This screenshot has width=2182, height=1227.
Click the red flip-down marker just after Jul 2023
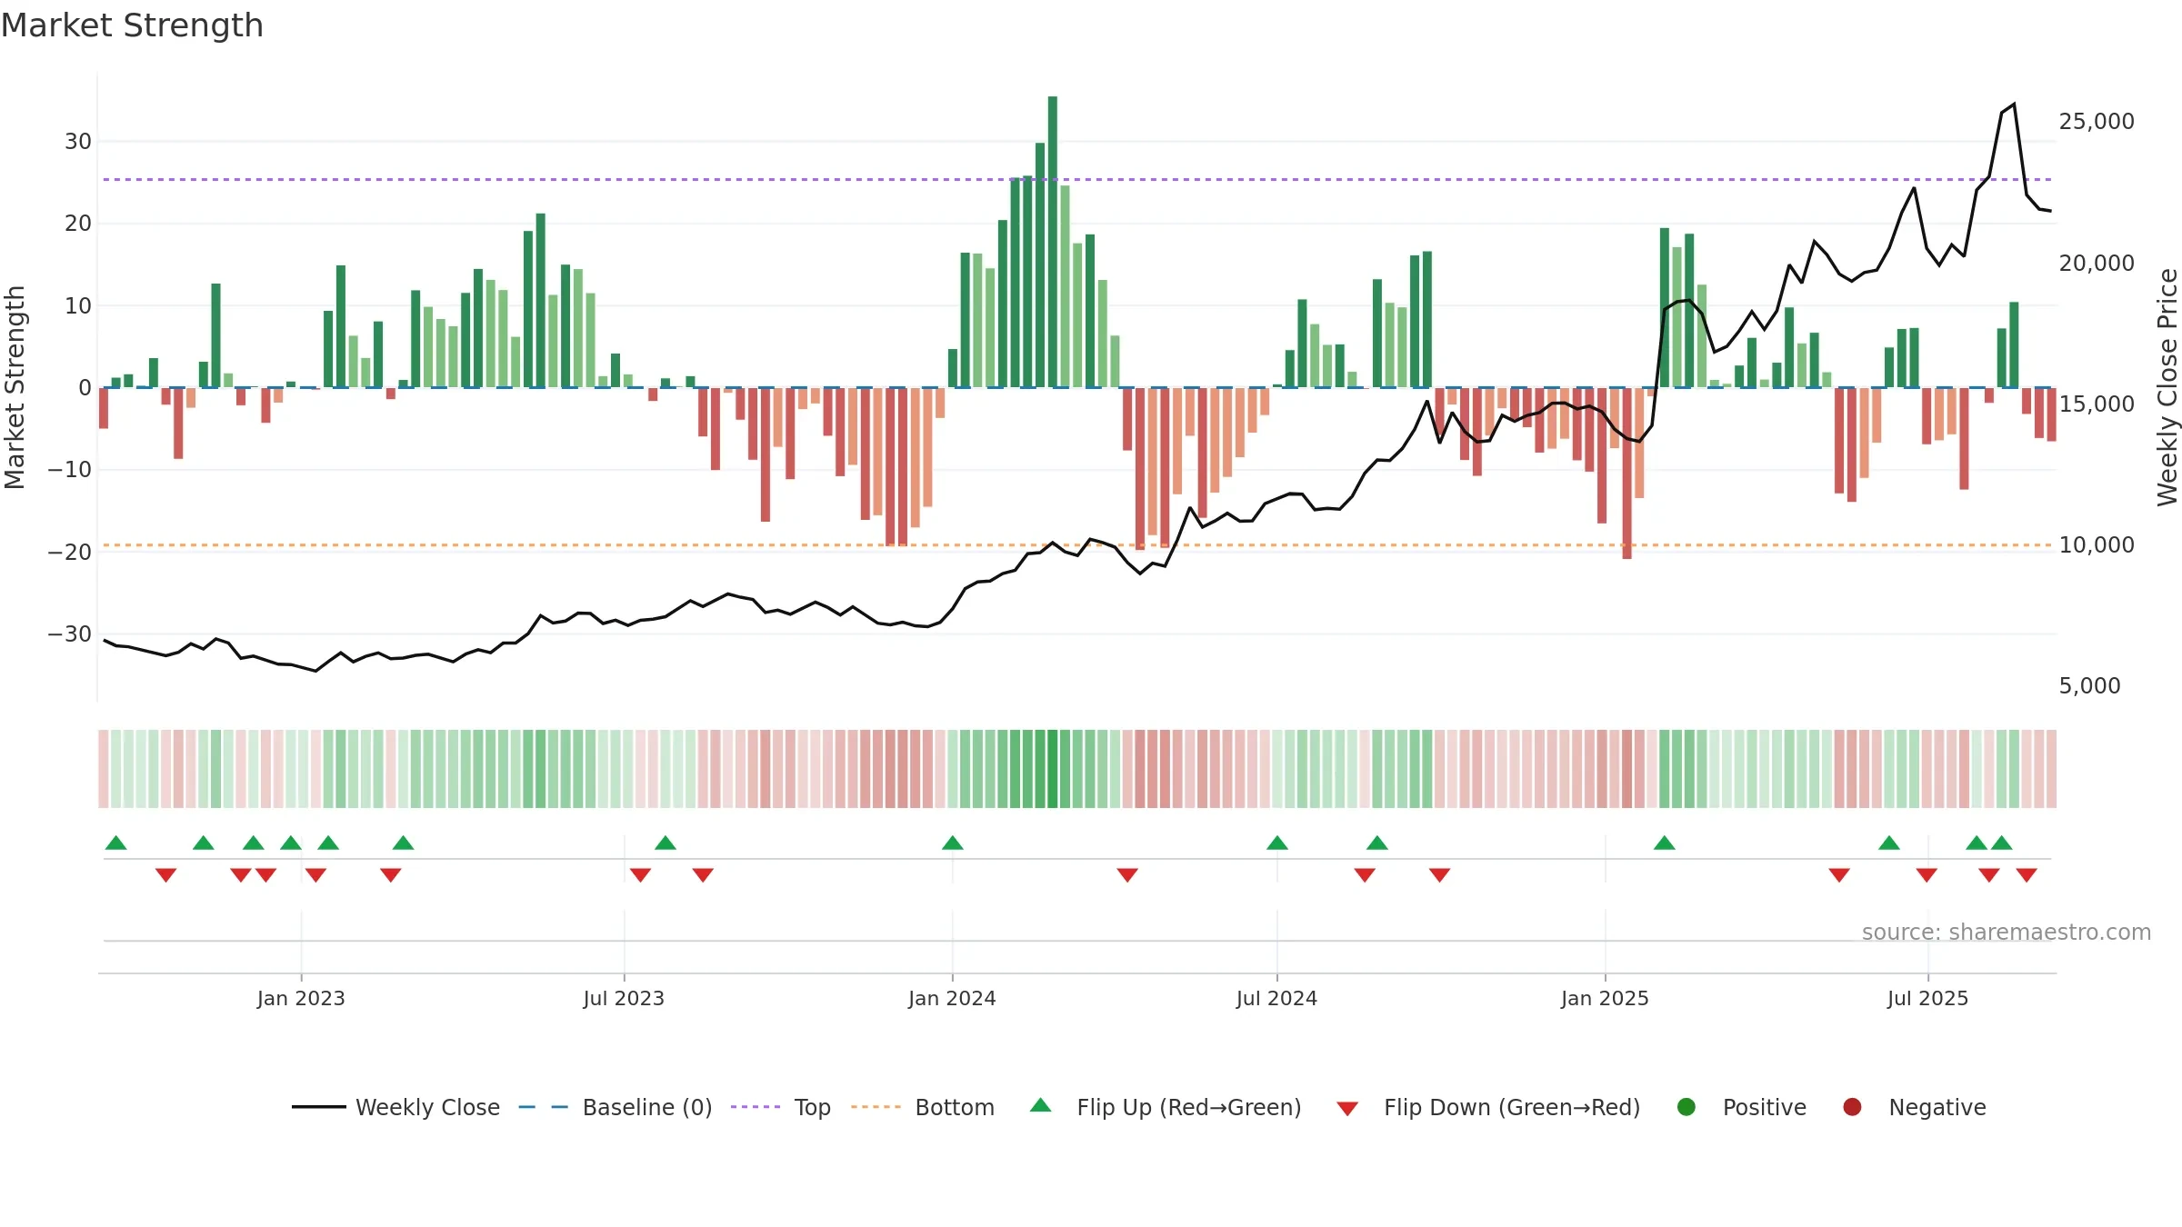pos(640,875)
